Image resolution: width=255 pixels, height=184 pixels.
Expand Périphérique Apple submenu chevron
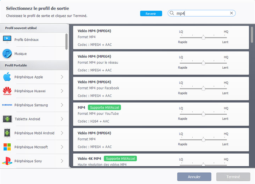tap(62, 77)
